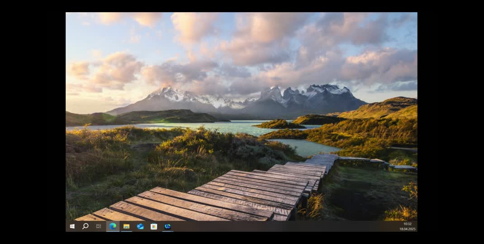Open the Webex app in taskbar
This screenshot has height=244, width=484.
168,226
